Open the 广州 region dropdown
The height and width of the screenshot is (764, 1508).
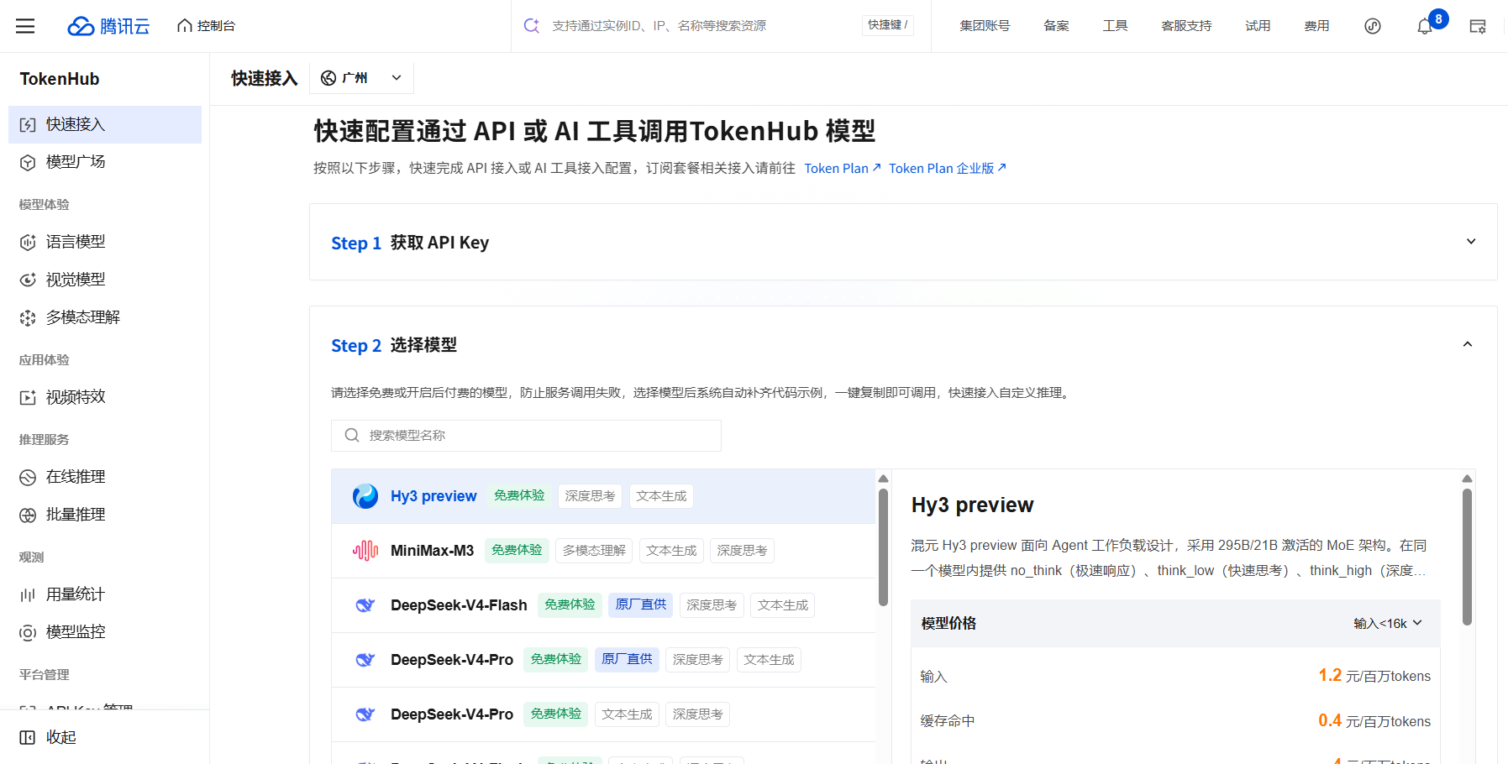point(362,78)
